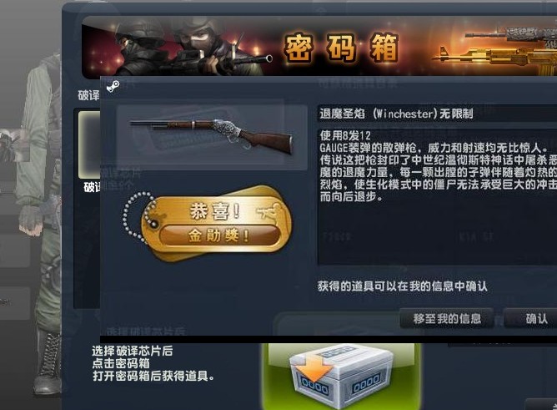Click the gold 恭喜 dog tag medal
The width and height of the screenshot is (557, 410).
coord(216,223)
